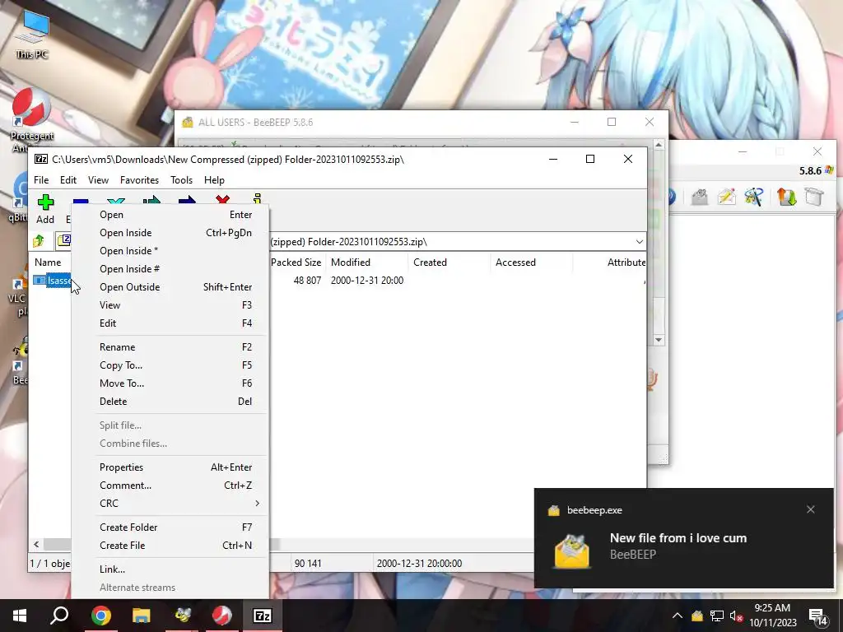Open the write message envelope-pencil icon in BeeBEEP
The height and width of the screenshot is (632, 843).
click(x=726, y=197)
